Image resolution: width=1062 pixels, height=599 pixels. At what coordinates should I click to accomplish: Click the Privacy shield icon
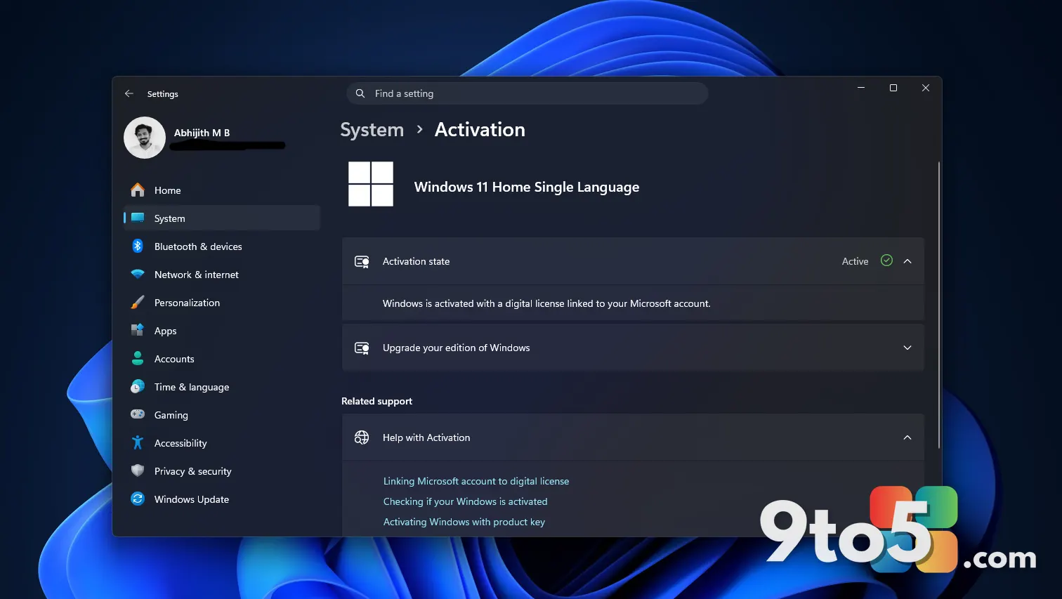tap(138, 470)
